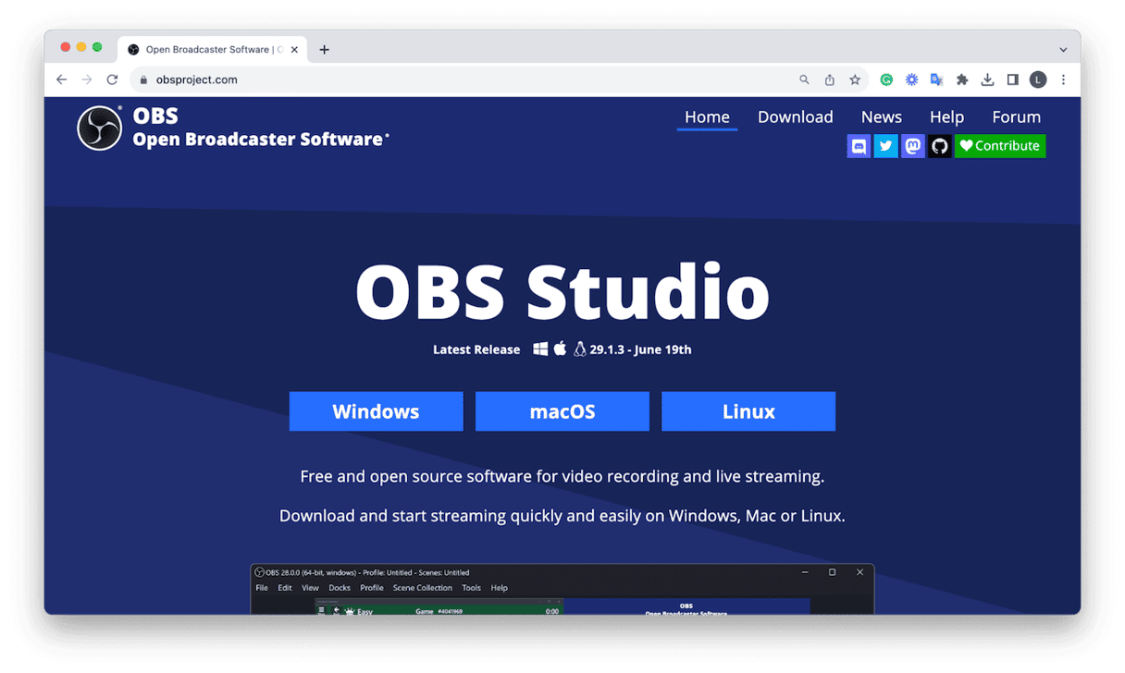
Task: Open the OBS Discord icon
Action: coord(859,145)
